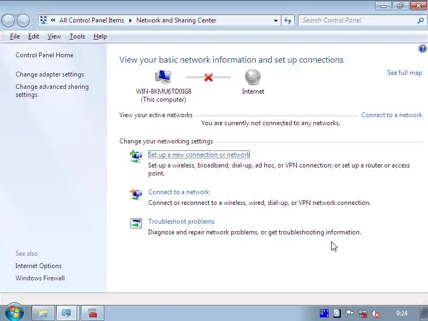Click the blue grid tray icon

click(x=324, y=314)
